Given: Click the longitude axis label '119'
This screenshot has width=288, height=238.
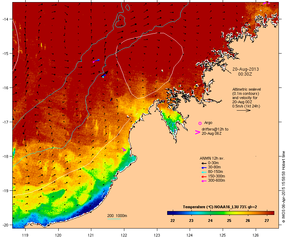Looking at the screenshot, I should point(25,235).
